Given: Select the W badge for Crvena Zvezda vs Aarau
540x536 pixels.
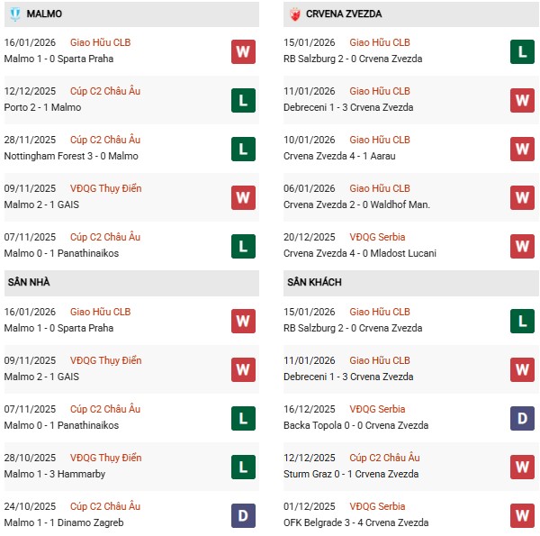Looking at the screenshot, I should click(x=523, y=149).
